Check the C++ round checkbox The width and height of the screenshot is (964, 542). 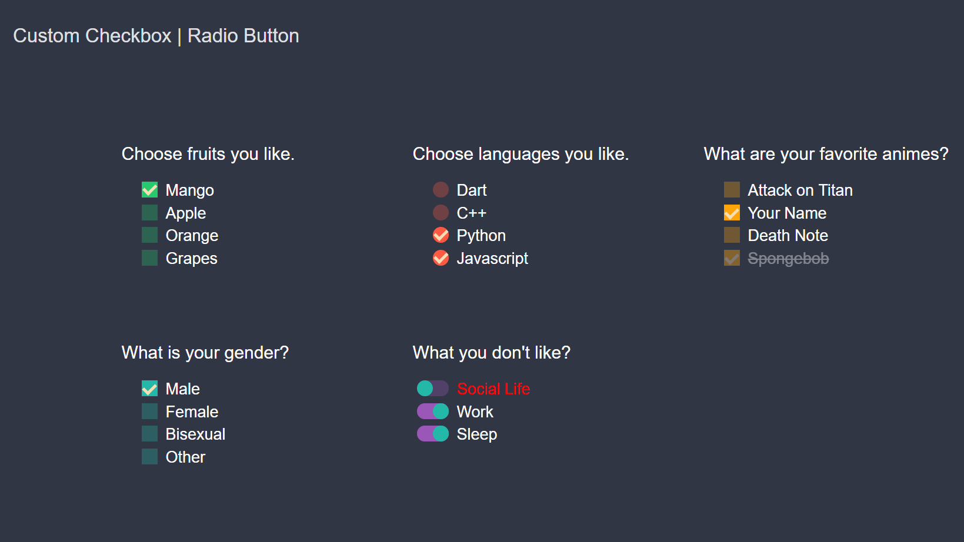coord(441,212)
